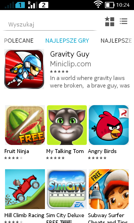Open the categories grid icon
The image size is (134, 223).
pos(109,21)
